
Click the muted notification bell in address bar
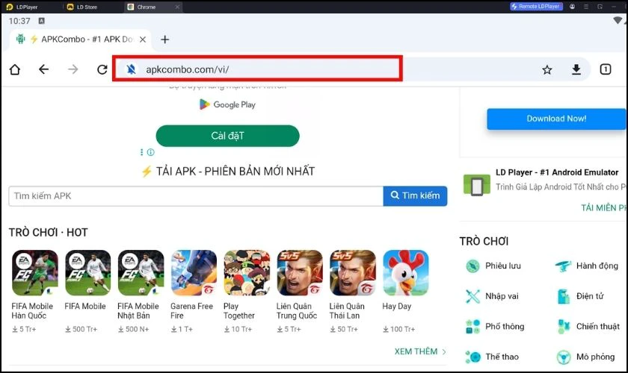pos(131,69)
